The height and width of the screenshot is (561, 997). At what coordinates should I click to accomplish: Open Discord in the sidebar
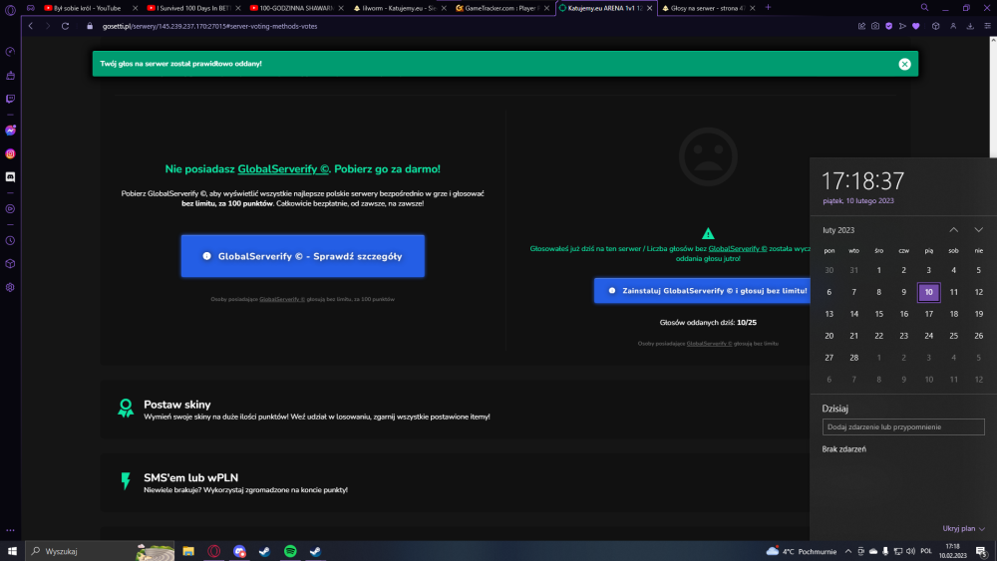(x=10, y=177)
